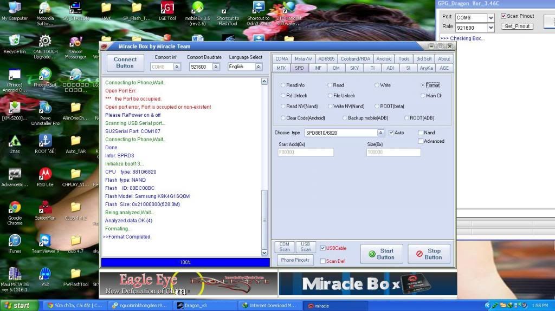Open AdvanceBox desktop icon
The image size is (555, 311).
[15, 177]
